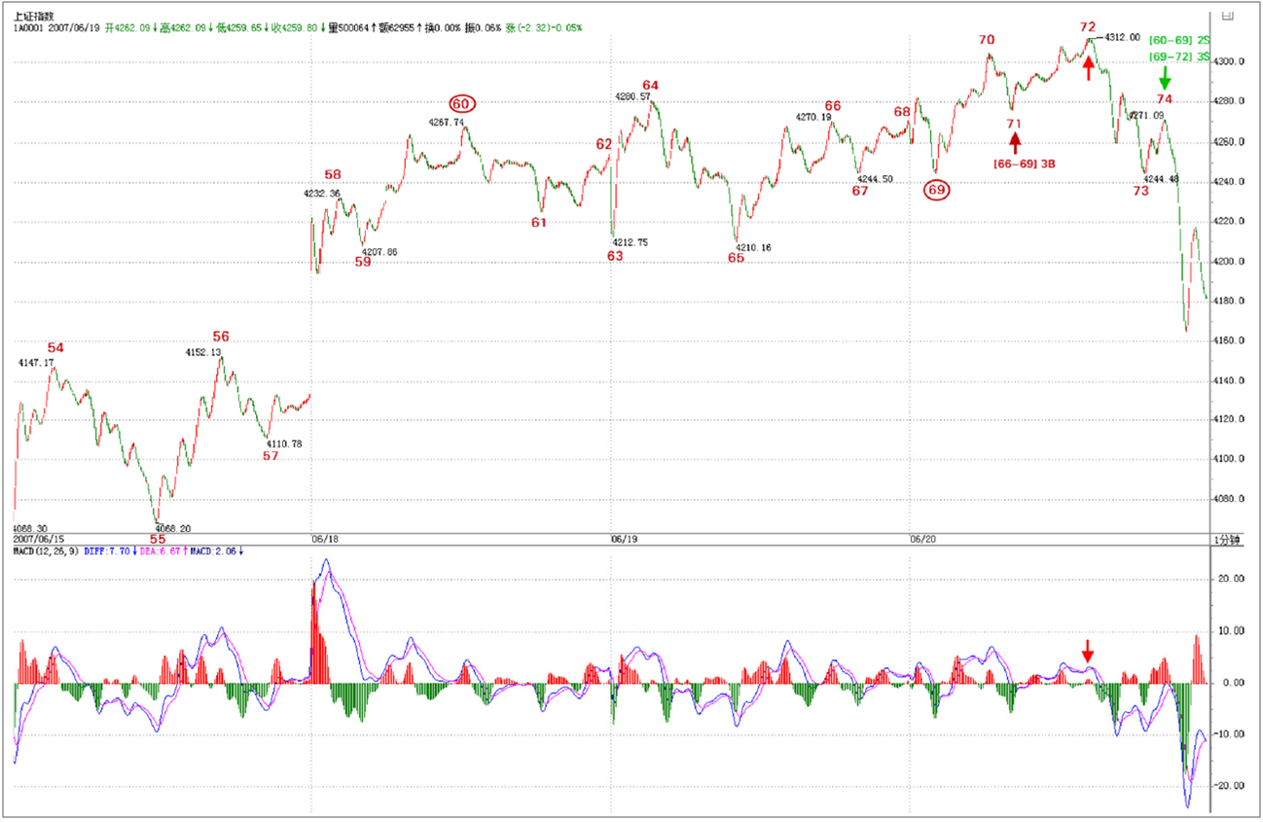Viewport: 1263px width, 822px height.
Task: Select wave marker 56 near 4152.13
Action: 221,337
